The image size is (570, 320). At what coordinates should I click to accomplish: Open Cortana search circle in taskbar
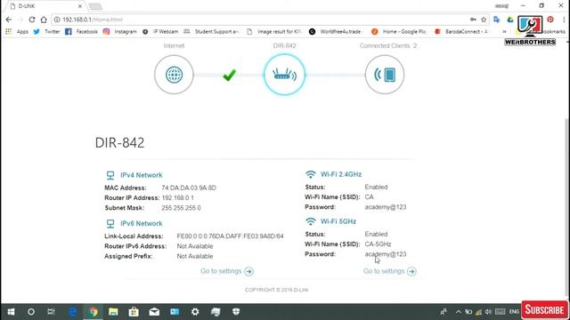coord(31,312)
